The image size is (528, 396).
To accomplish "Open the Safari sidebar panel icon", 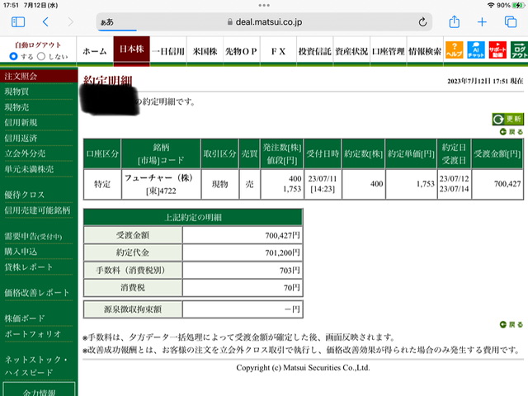I will 18,22.
